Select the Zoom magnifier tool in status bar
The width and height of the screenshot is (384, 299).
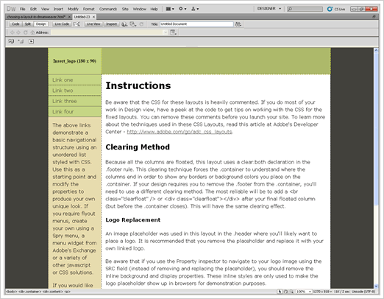tap(291, 292)
